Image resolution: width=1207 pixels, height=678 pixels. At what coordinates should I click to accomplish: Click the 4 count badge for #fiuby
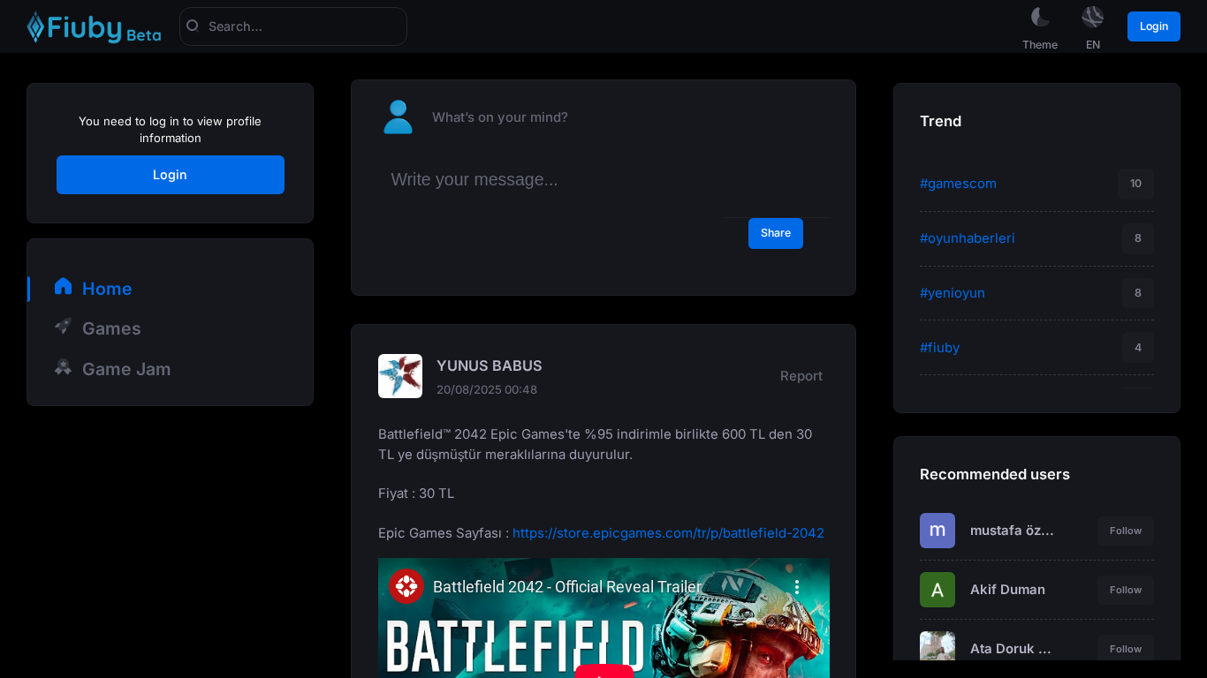(1138, 348)
